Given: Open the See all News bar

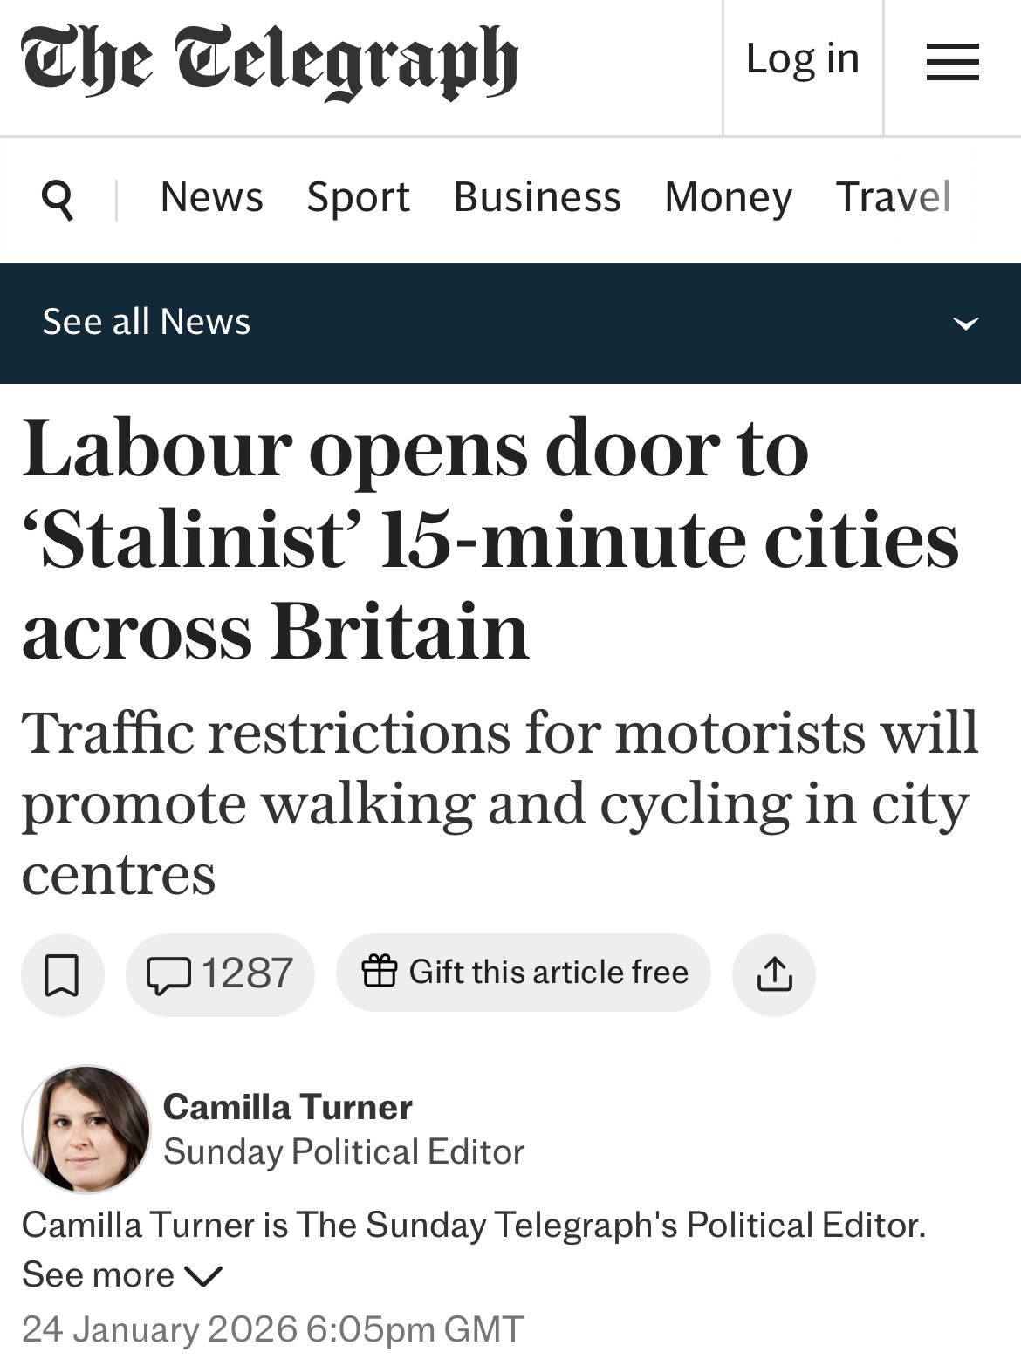Looking at the screenshot, I should pos(147,322).
